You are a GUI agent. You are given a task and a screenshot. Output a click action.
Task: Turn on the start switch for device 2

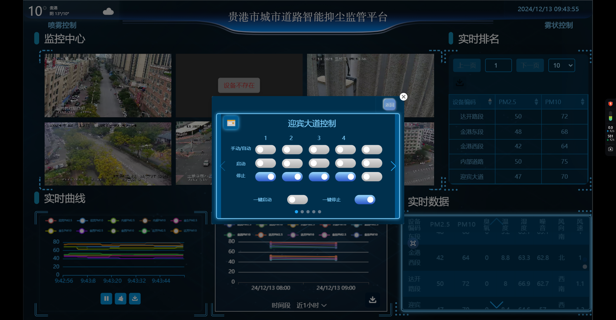tap(292, 163)
